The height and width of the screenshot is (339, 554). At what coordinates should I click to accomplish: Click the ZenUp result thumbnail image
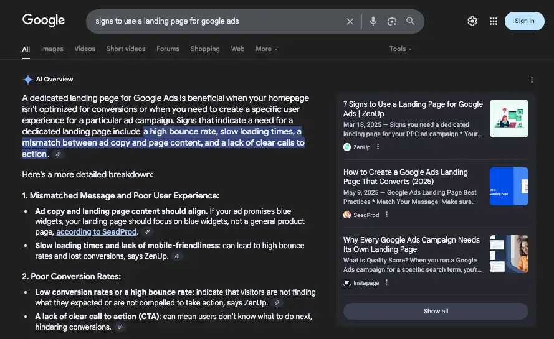(x=509, y=119)
